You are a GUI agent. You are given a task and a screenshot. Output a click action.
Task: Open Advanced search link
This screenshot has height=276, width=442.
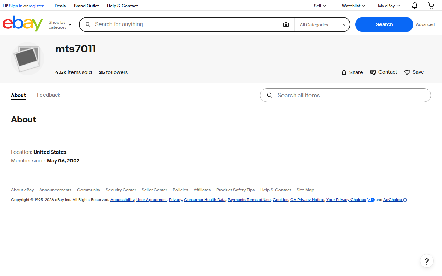pyautogui.click(x=425, y=24)
